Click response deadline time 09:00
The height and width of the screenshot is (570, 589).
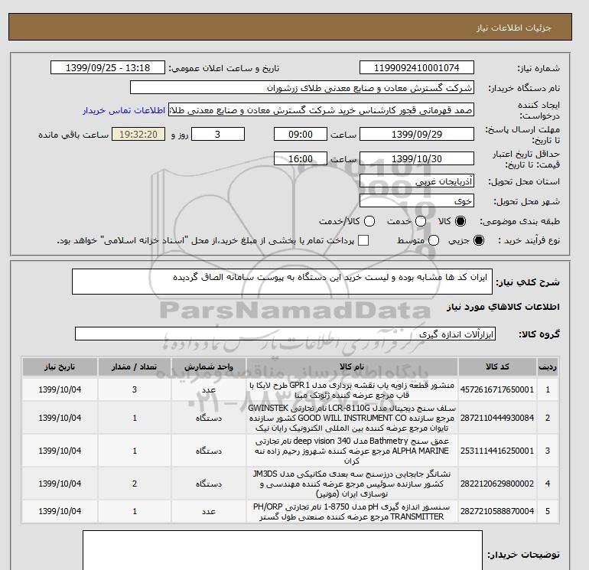click(x=301, y=134)
